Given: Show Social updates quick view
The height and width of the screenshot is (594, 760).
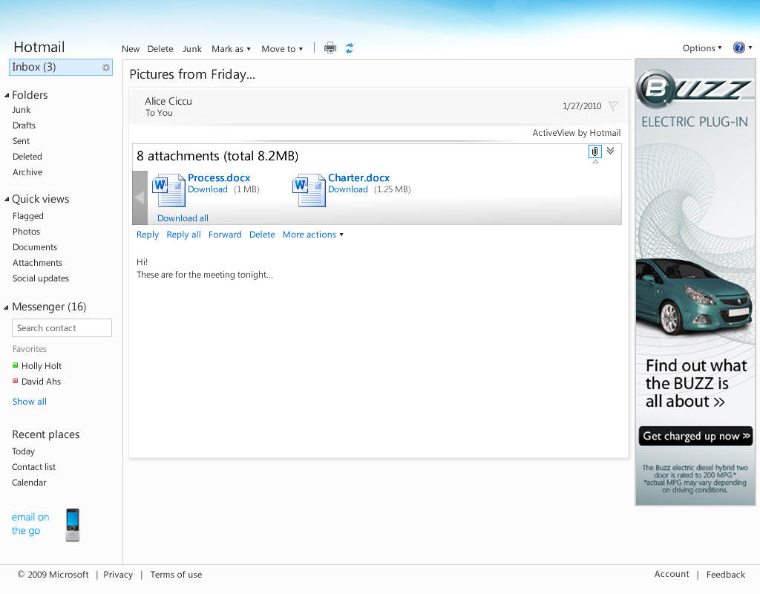Looking at the screenshot, I should (41, 278).
